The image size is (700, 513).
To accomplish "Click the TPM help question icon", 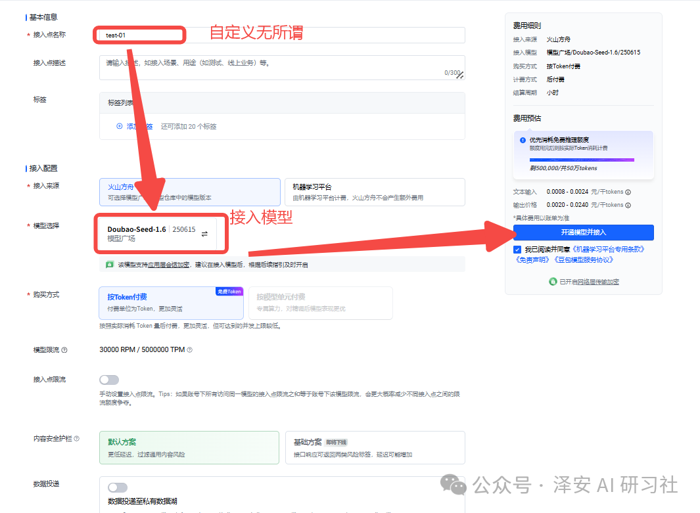I will [x=190, y=350].
